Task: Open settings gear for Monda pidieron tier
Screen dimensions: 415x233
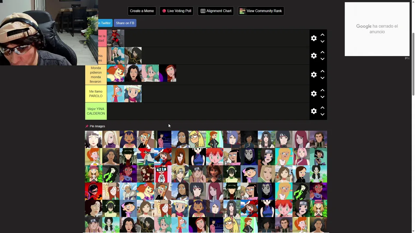Action: pos(314,74)
